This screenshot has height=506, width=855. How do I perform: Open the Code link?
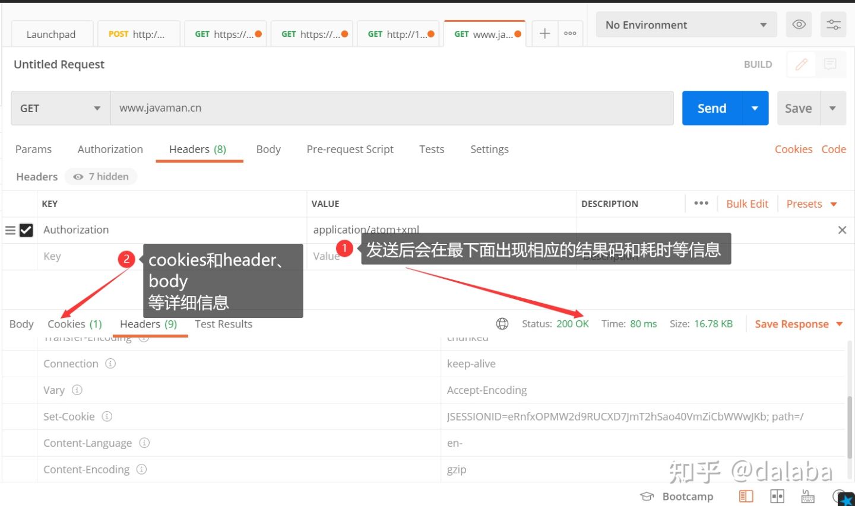click(x=834, y=149)
